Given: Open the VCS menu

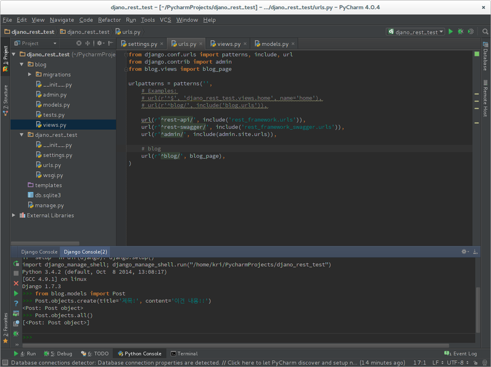Looking at the screenshot, I should tap(165, 20).
